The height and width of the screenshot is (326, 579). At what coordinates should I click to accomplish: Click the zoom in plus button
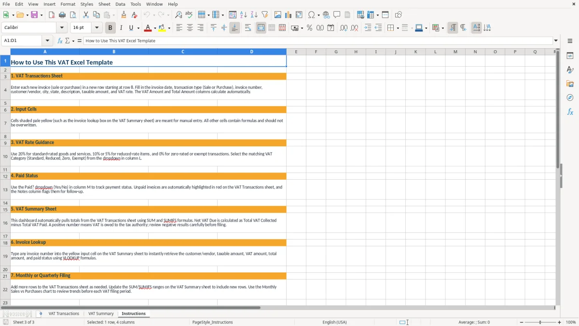[x=559, y=322]
